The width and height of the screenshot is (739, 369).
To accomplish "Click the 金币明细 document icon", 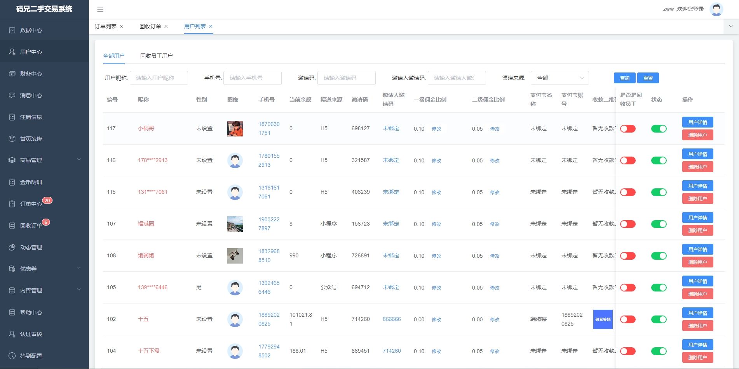I will (x=12, y=182).
